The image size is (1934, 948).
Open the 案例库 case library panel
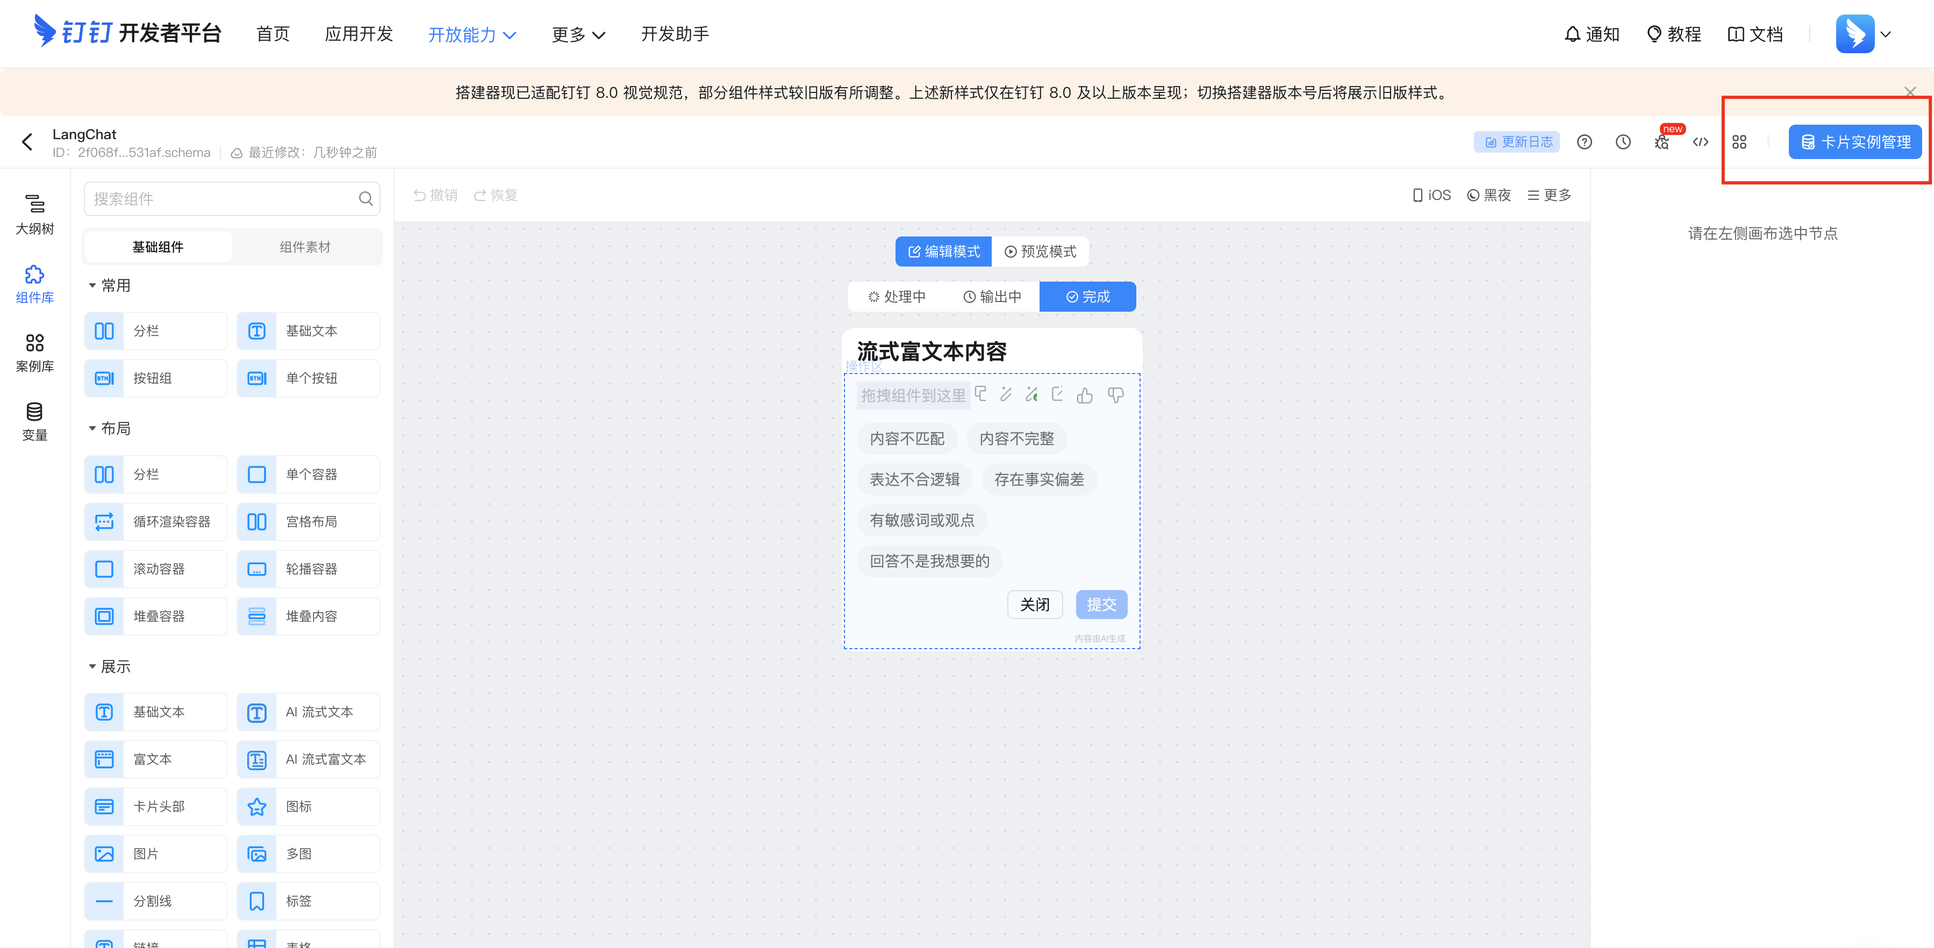pos(34,352)
